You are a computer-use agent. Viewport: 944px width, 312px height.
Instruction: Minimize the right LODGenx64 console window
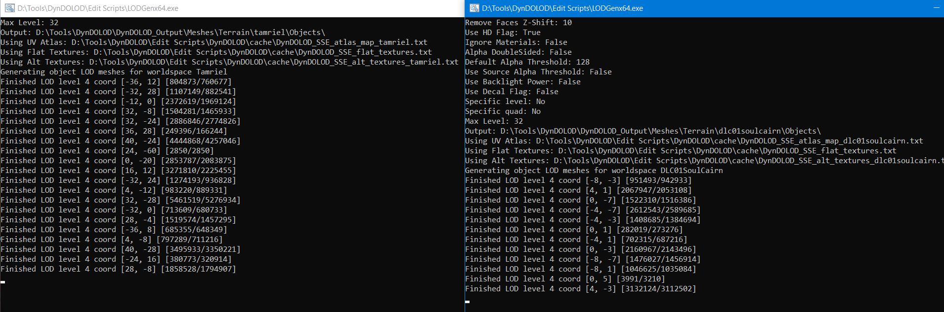point(936,8)
